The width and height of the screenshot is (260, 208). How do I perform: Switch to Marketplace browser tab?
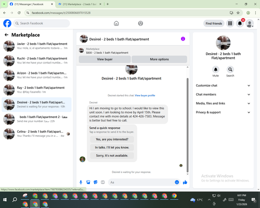point(80,4)
